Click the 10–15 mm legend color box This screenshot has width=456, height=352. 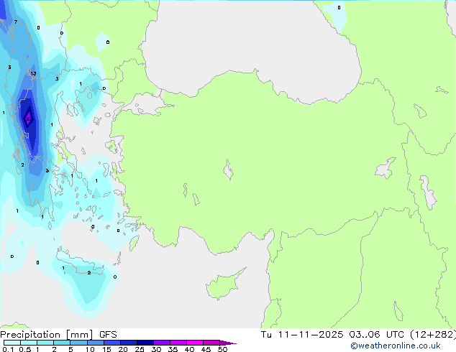[96, 343]
